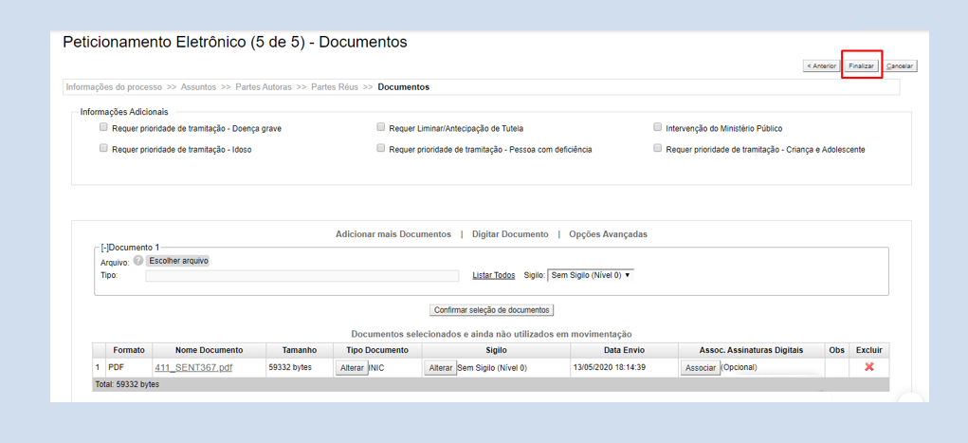Viewport: 968px width, 443px height.
Task: Toggle prioridade Pessoa com deficiência checkbox
Action: coord(381,149)
